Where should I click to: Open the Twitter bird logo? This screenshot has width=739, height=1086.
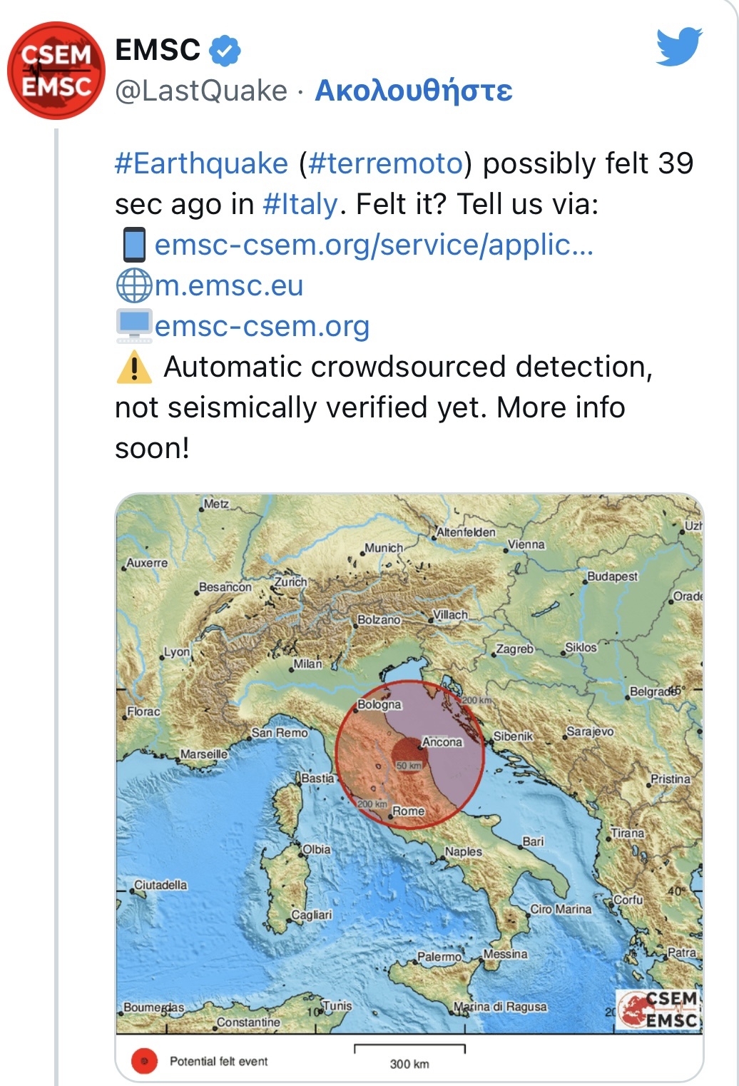(679, 46)
